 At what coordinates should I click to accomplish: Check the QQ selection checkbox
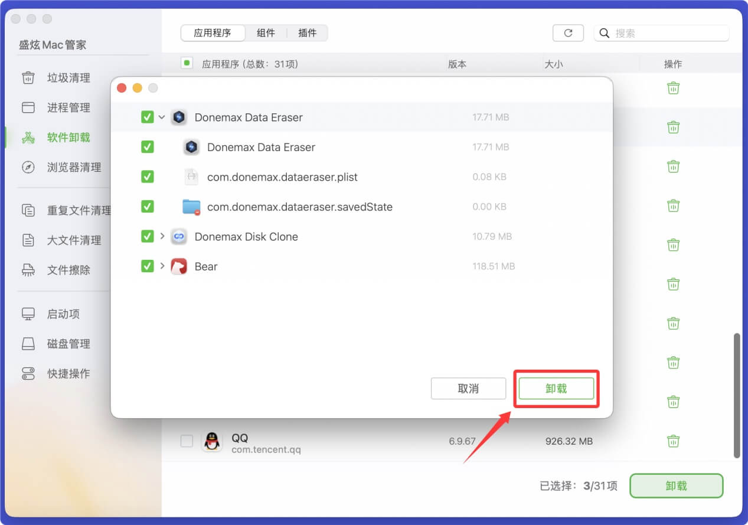tap(187, 441)
